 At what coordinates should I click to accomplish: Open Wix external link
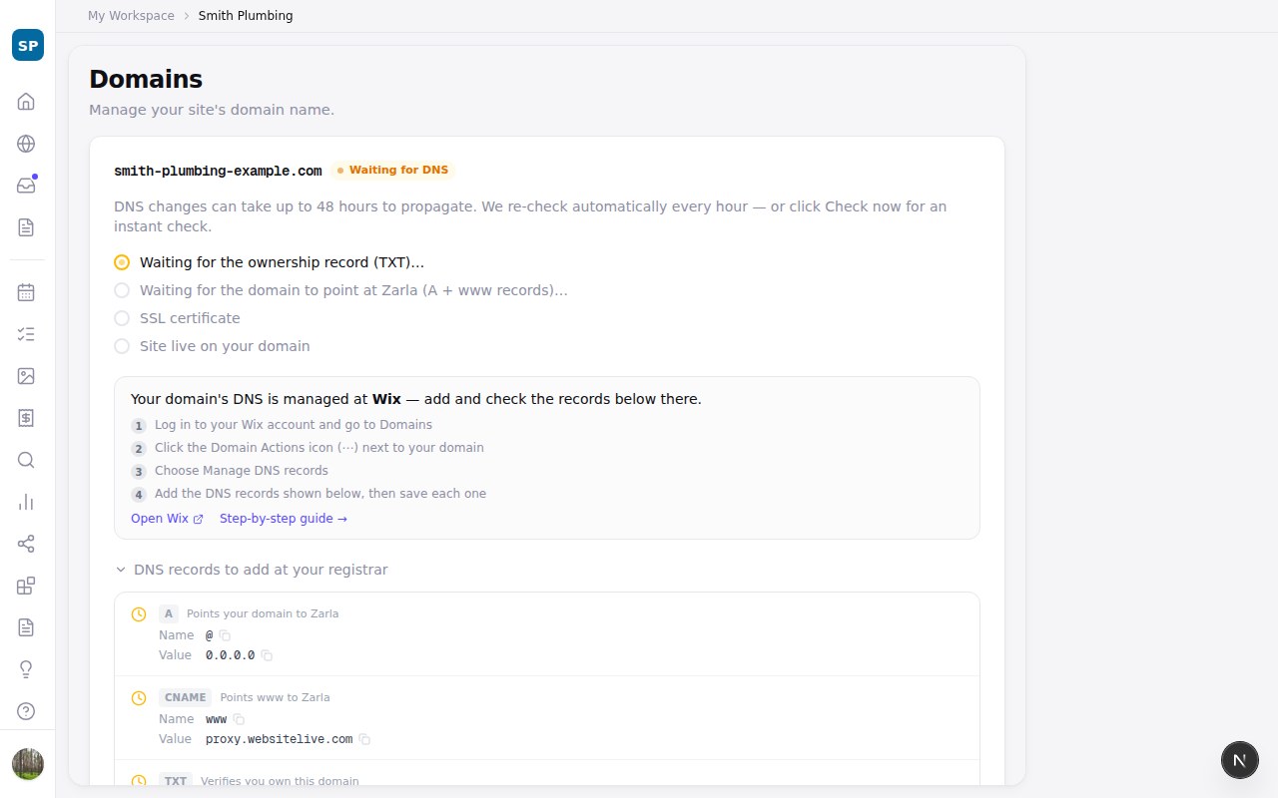click(x=167, y=519)
